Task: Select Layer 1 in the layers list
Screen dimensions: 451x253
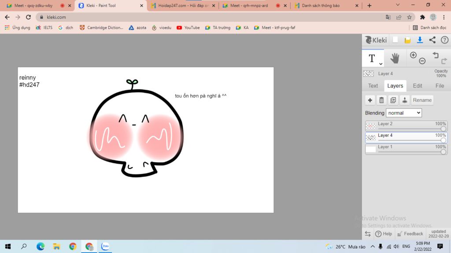Action: click(406, 149)
